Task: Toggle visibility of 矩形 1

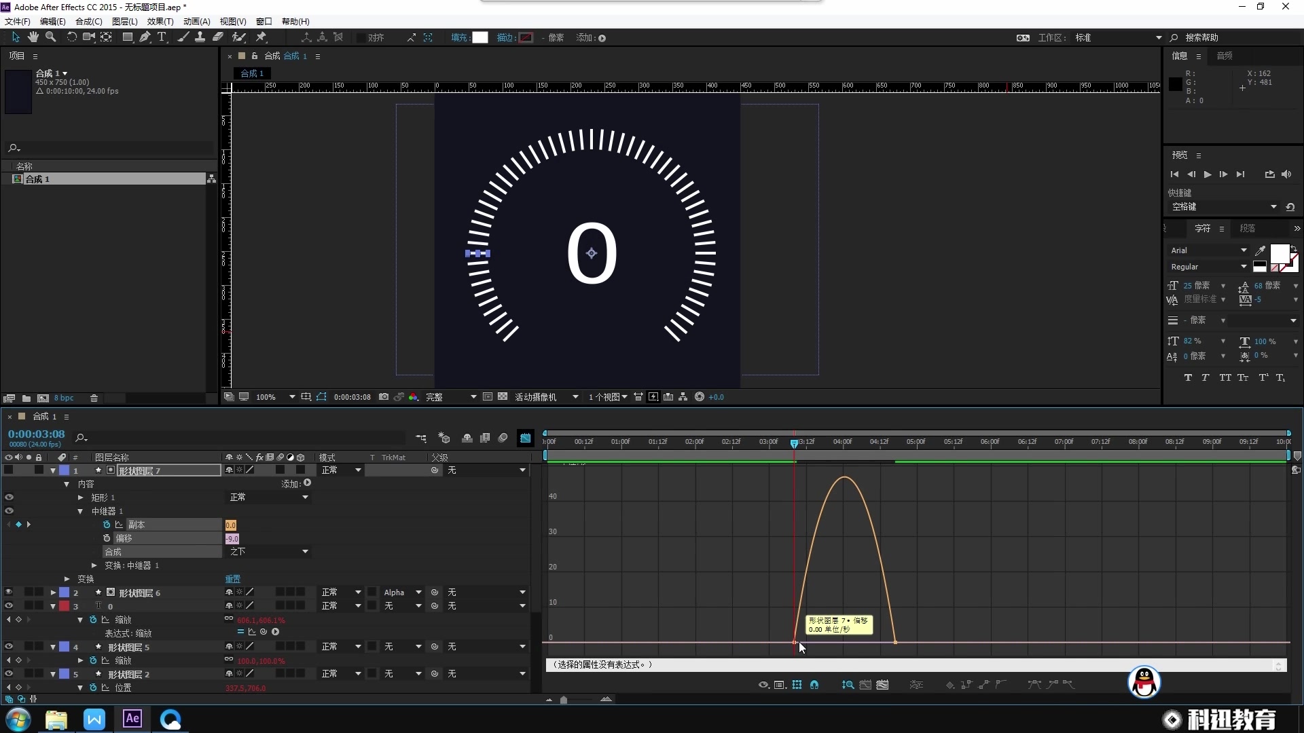Action: point(9,497)
